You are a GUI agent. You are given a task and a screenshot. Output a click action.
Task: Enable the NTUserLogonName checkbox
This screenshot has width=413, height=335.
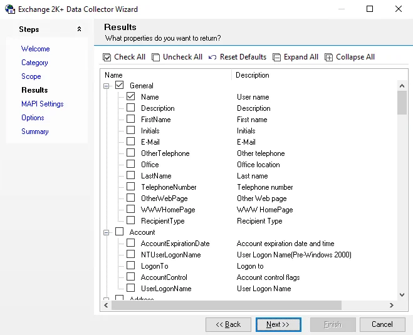(x=130, y=254)
